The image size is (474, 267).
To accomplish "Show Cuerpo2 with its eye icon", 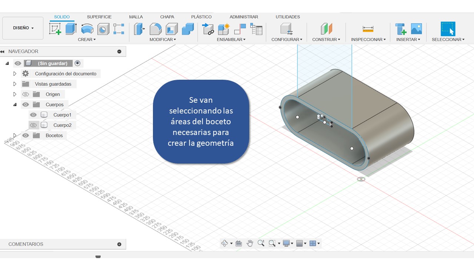I will click(x=33, y=125).
